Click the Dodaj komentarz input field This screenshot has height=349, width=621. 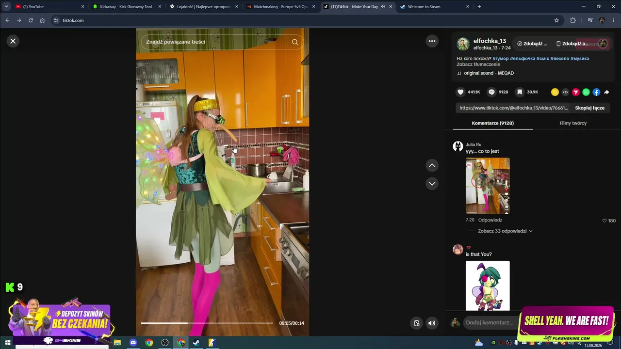489,323
